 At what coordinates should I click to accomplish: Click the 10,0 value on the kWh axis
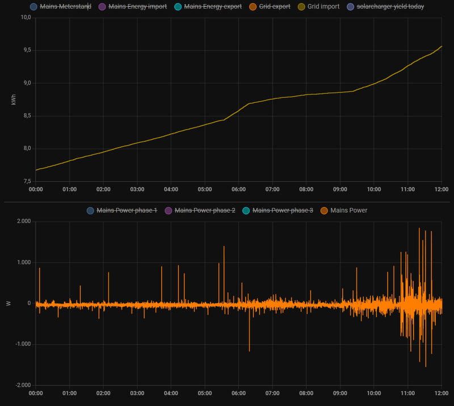pyautogui.click(x=26, y=18)
